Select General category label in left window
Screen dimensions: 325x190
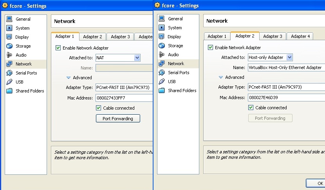[23, 19]
